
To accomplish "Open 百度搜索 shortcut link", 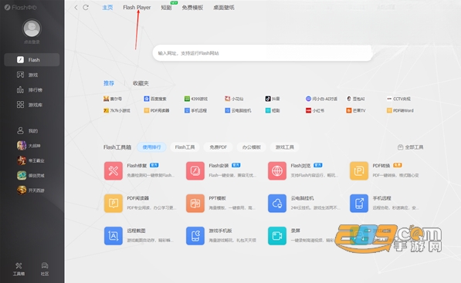I will 155,99.
